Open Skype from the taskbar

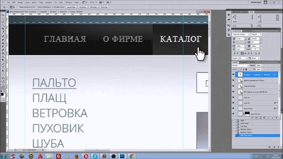[x=95, y=156]
